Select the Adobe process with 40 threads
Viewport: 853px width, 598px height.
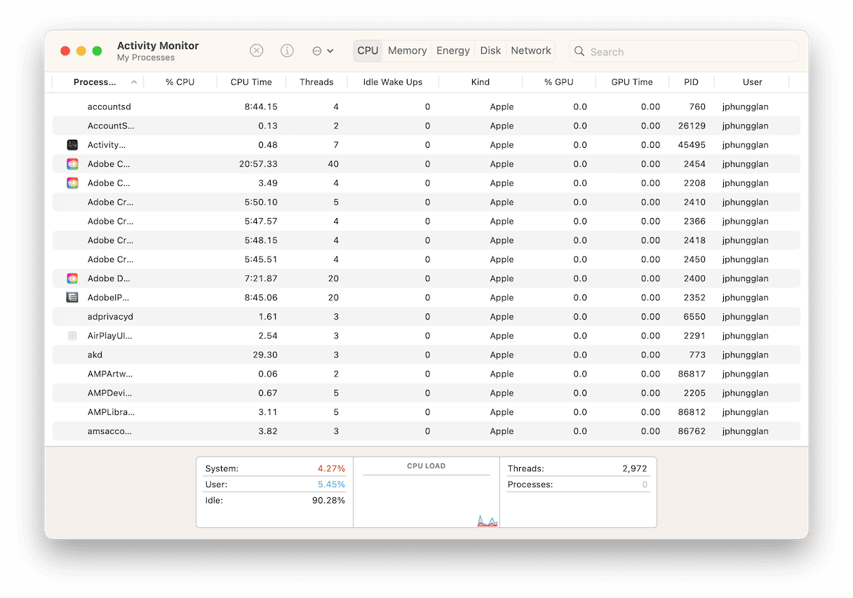click(x=109, y=164)
